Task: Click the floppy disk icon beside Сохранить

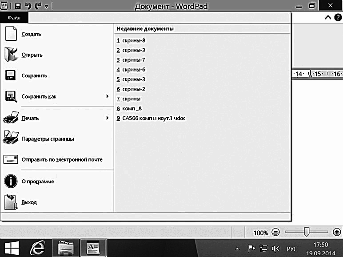Action: [10, 75]
